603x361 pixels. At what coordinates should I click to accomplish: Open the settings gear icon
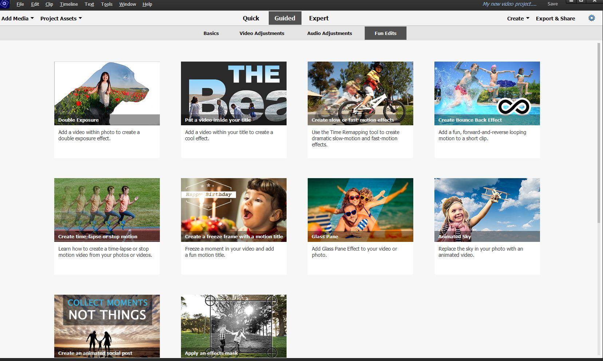tap(591, 18)
